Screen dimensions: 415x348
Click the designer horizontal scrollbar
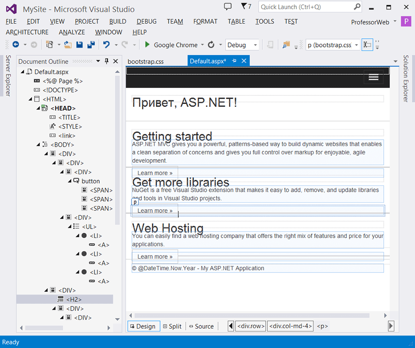click(x=252, y=315)
